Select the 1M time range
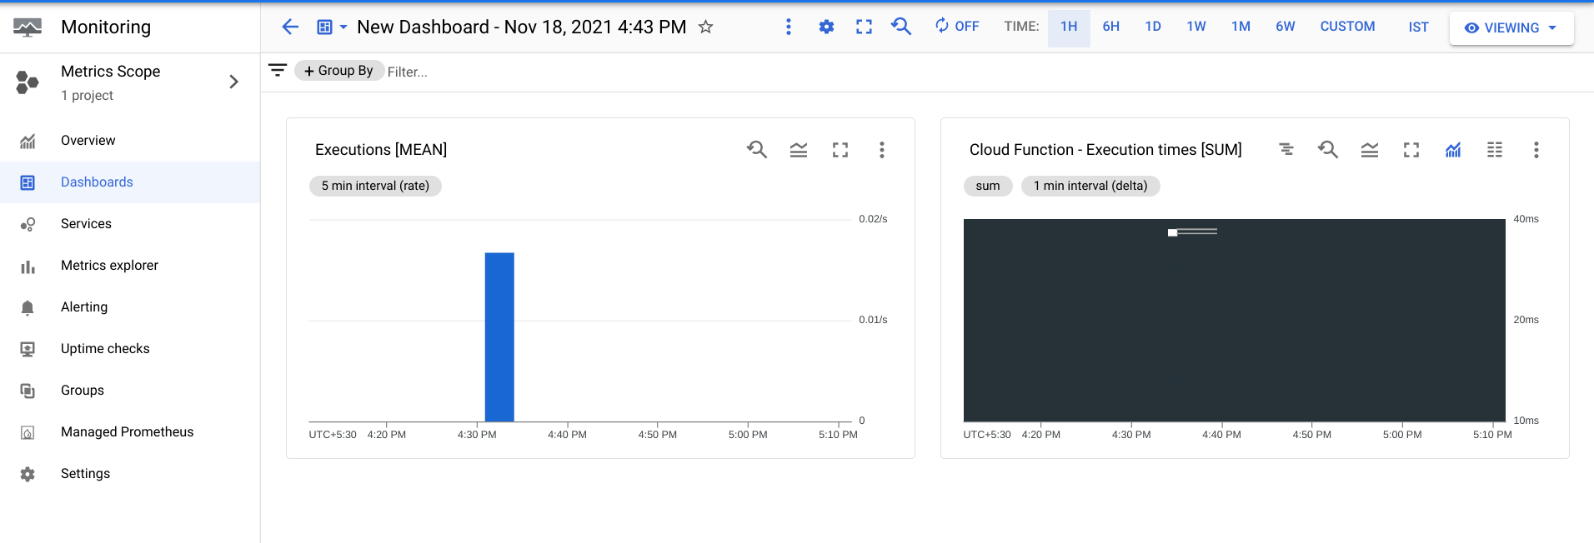Screen dimensions: 1594x543 (x=1241, y=27)
